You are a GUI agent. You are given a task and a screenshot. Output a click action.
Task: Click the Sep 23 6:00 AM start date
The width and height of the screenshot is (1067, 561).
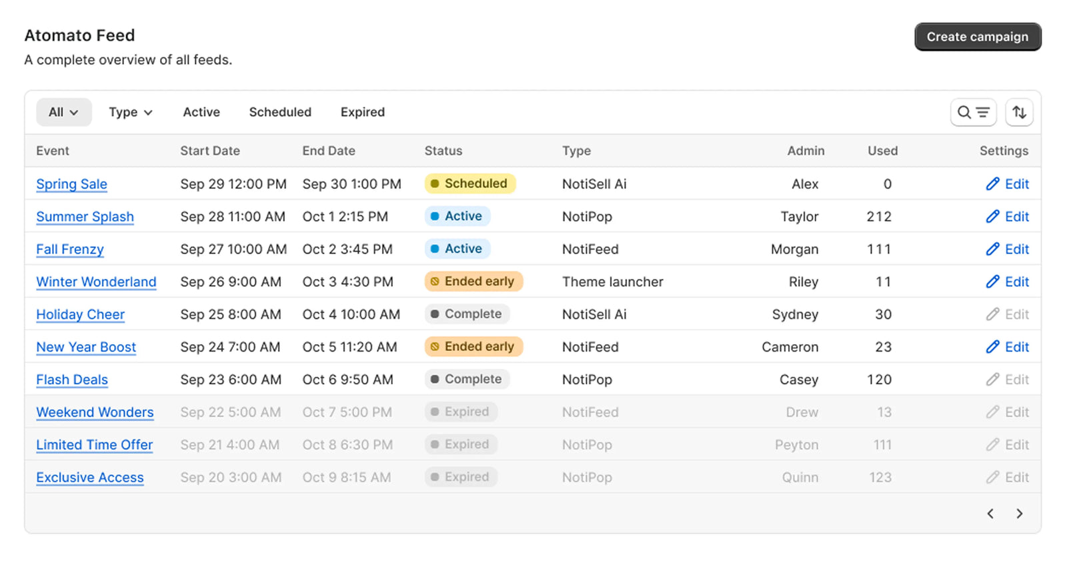coord(231,380)
